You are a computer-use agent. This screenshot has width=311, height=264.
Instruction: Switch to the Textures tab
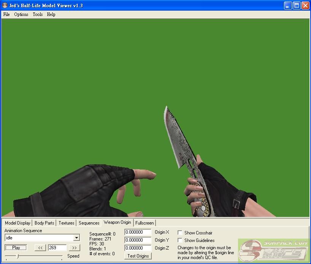coord(67,223)
